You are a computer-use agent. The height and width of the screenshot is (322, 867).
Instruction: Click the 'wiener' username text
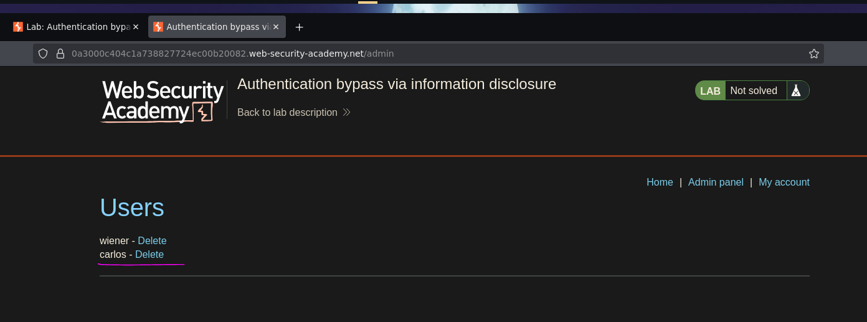(114, 240)
